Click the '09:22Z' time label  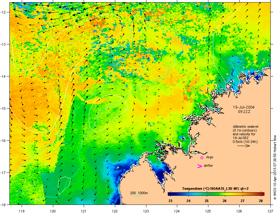tap(244, 112)
